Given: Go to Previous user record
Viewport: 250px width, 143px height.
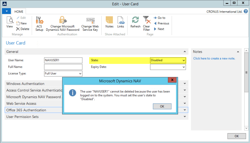Looking at the screenshot, I should point(161,23).
